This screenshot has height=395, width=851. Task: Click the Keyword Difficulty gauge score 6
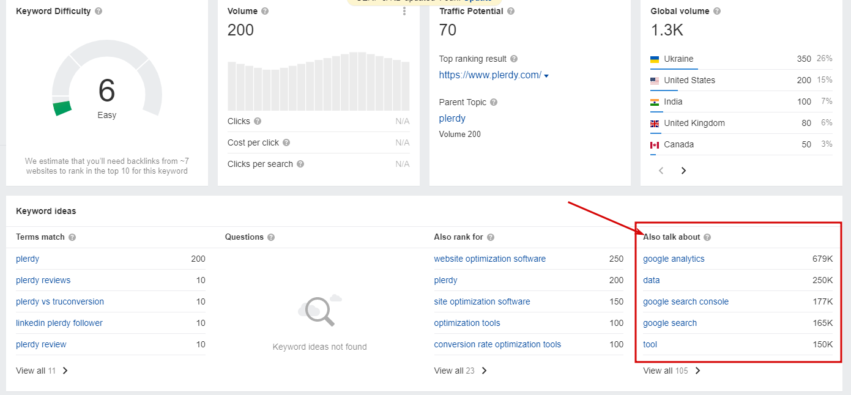click(x=106, y=90)
